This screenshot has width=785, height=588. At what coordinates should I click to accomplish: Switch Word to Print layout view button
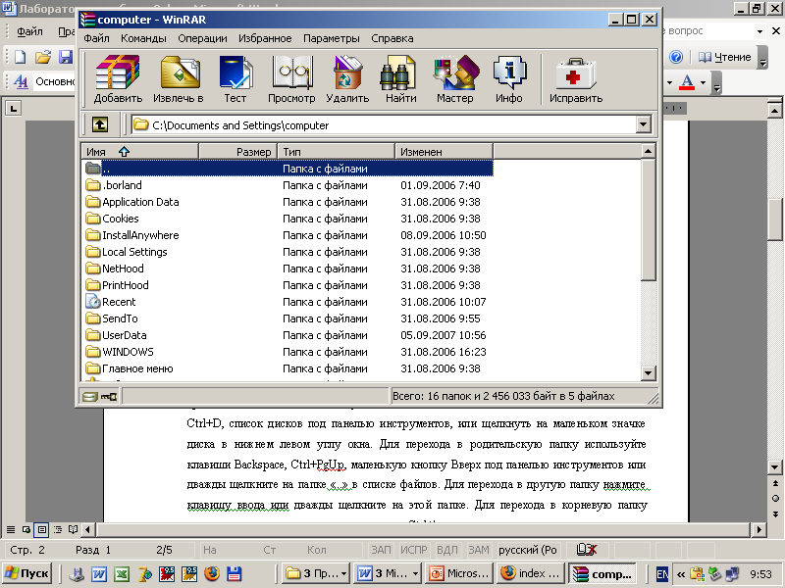[42, 529]
